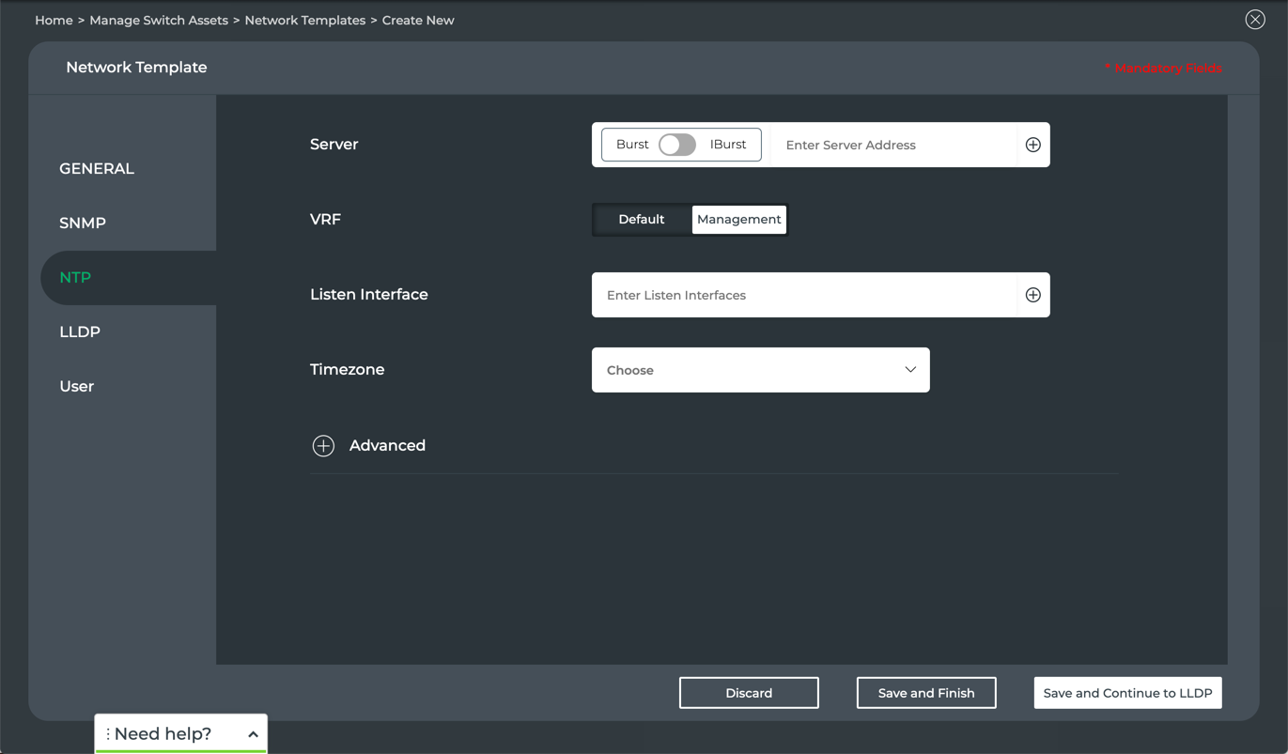Switch to the GENERAL tab
This screenshot has width=1288, height=754.
click(97, 169)
